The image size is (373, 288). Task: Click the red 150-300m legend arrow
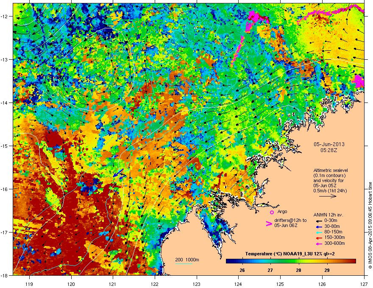point(319,238)
